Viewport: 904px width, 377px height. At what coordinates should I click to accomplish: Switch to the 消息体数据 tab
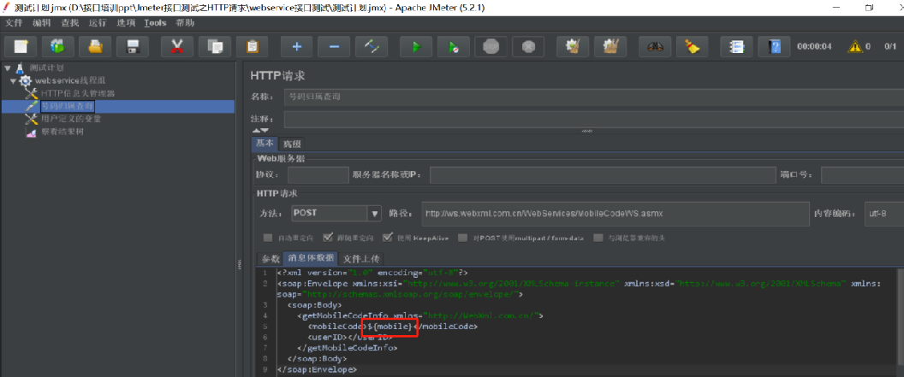[x=311, y=258]
